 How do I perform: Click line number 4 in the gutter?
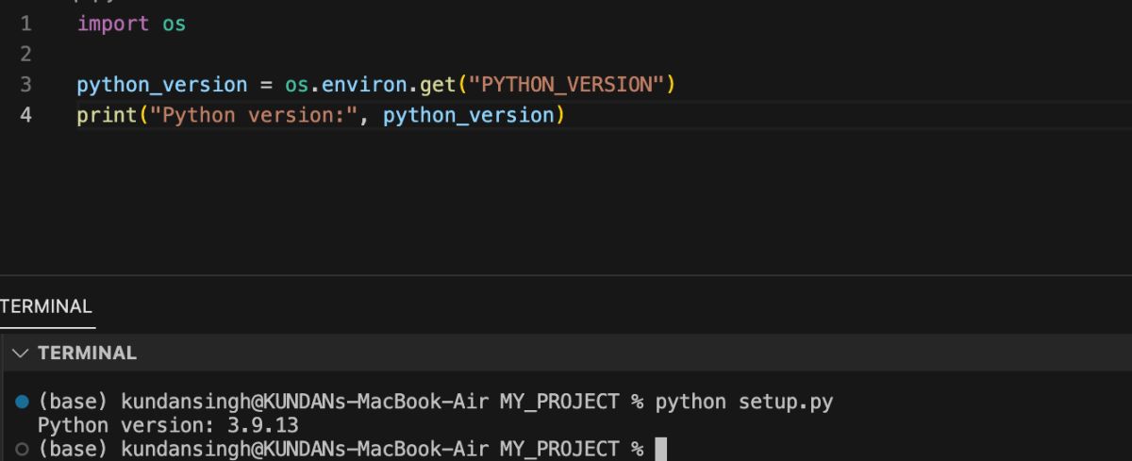(x=25, y=115)
